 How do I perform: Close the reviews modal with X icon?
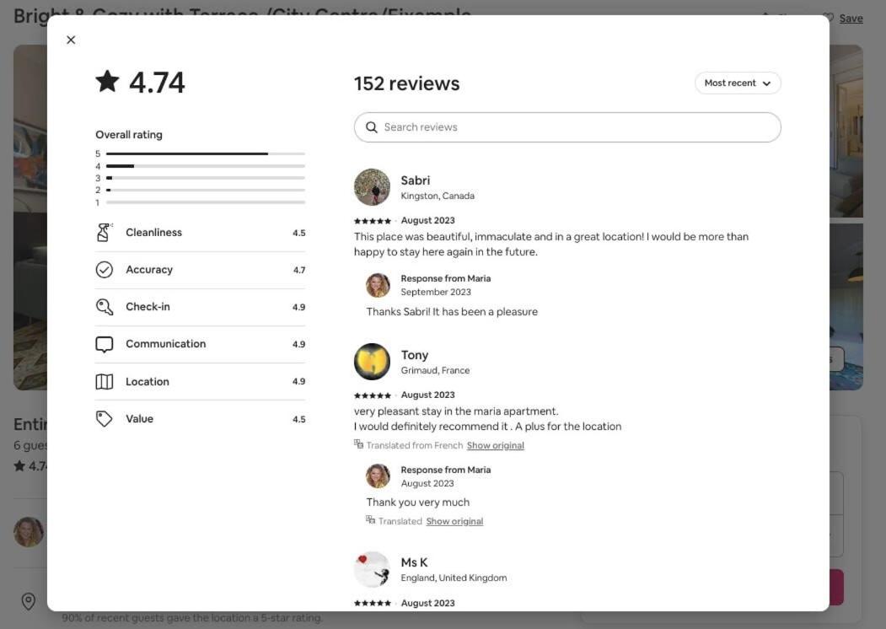pyautogui.click(x=71, y=40)
